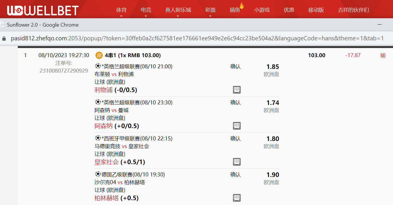Click the soccer ball icon beside 德国乙级联赛

[98, 174]
